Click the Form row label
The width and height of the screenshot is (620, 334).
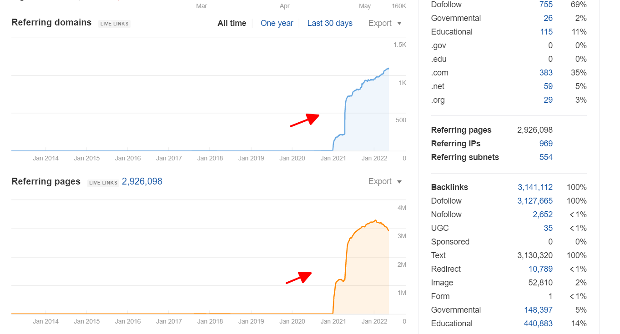click(440, 296)
